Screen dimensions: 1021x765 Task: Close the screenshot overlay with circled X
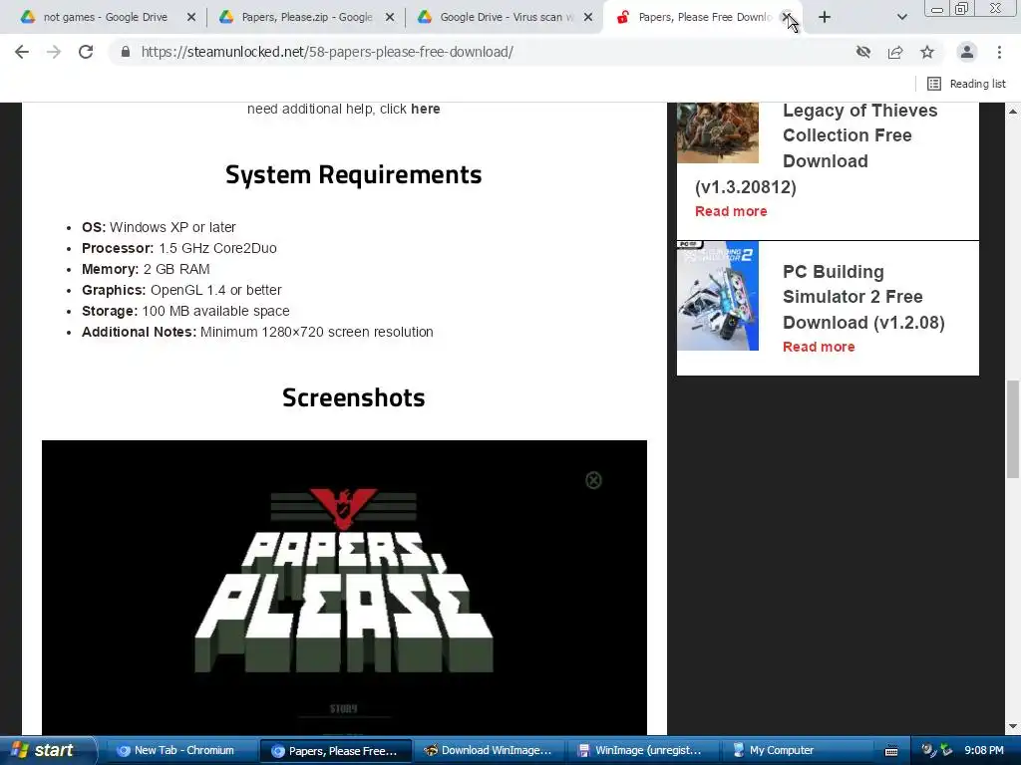(593, 481)
